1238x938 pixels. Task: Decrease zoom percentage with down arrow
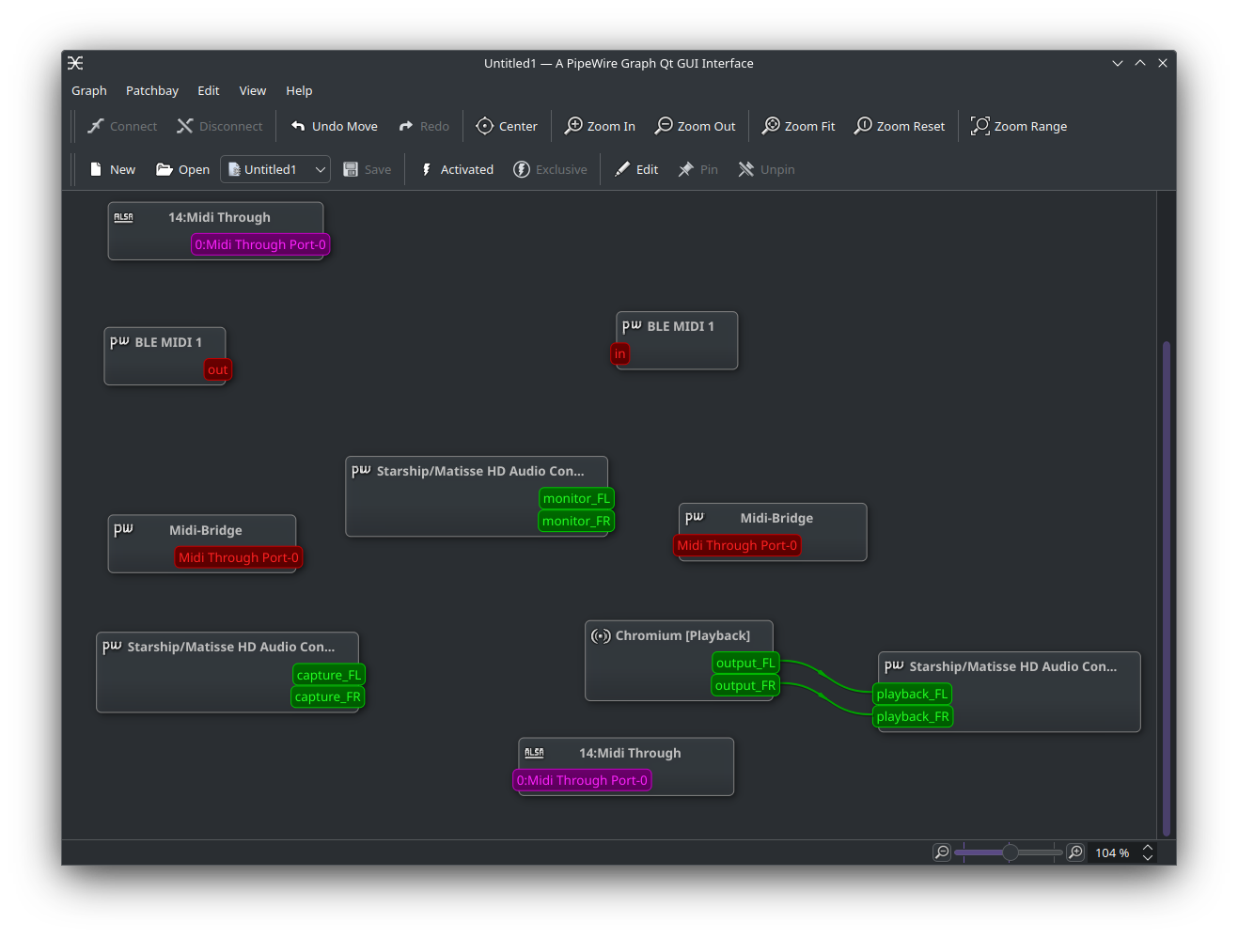[x=1148, y=857]
